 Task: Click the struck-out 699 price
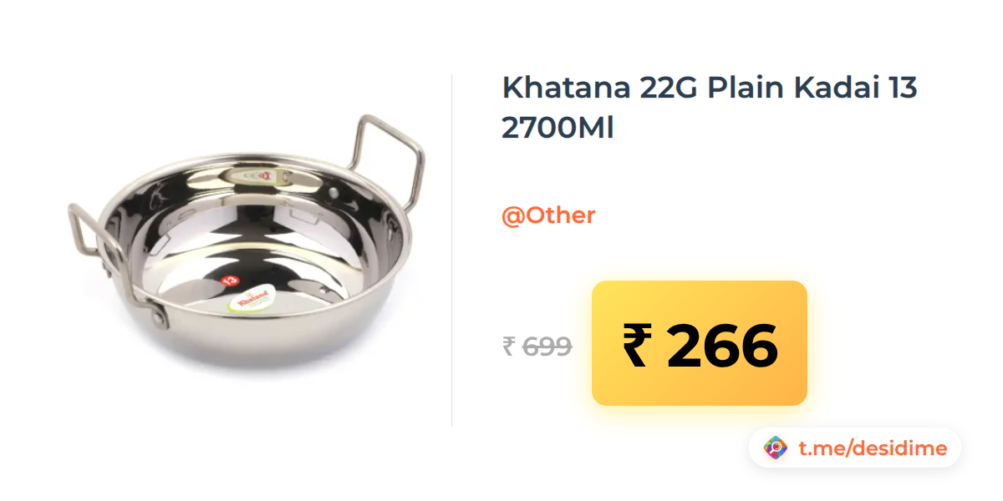tap(547, 346)
